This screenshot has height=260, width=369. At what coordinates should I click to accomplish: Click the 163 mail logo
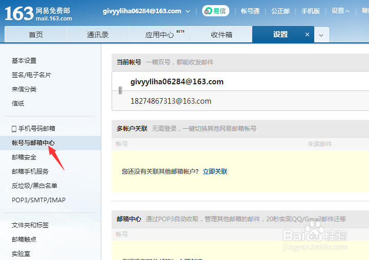[x=38, y=13]
